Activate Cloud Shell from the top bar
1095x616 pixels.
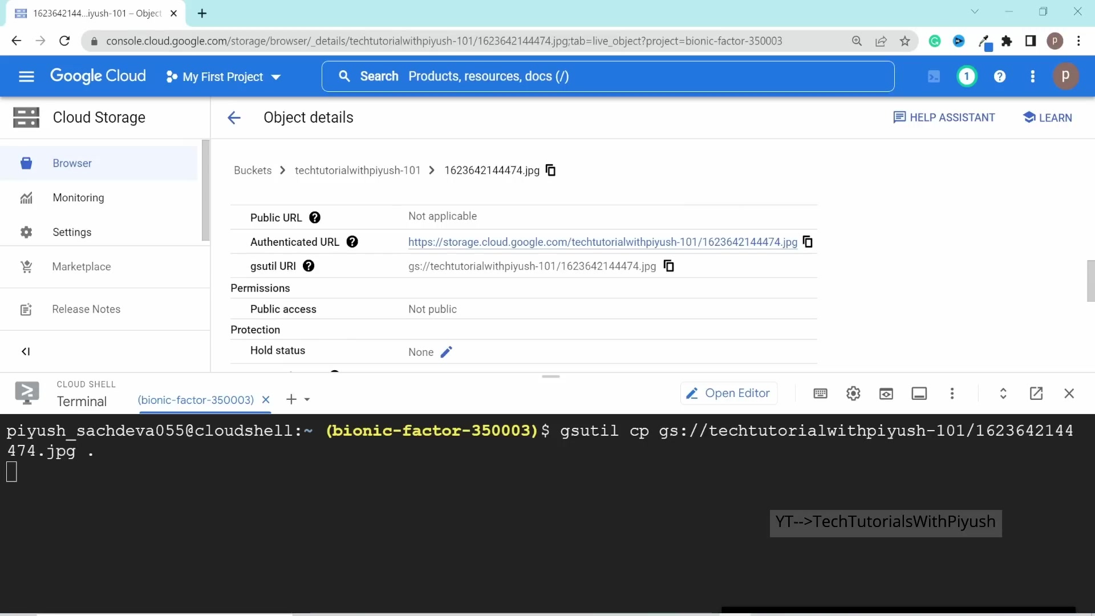click(934, 76)
